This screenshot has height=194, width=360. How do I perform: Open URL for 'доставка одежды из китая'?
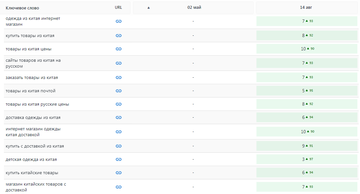point(118,117)
